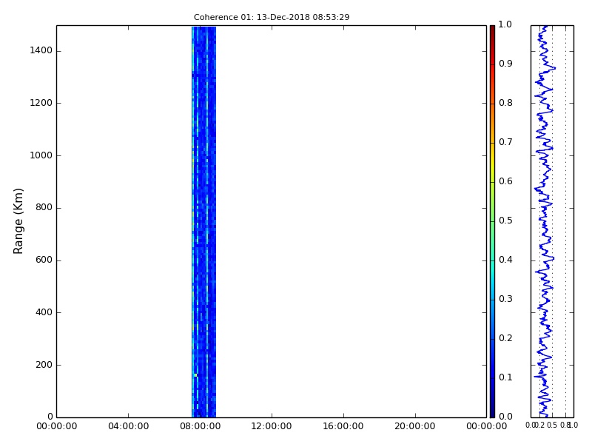
Task: Click the colorbar 0.2 tick label
Action: click(x=505, y=338)
